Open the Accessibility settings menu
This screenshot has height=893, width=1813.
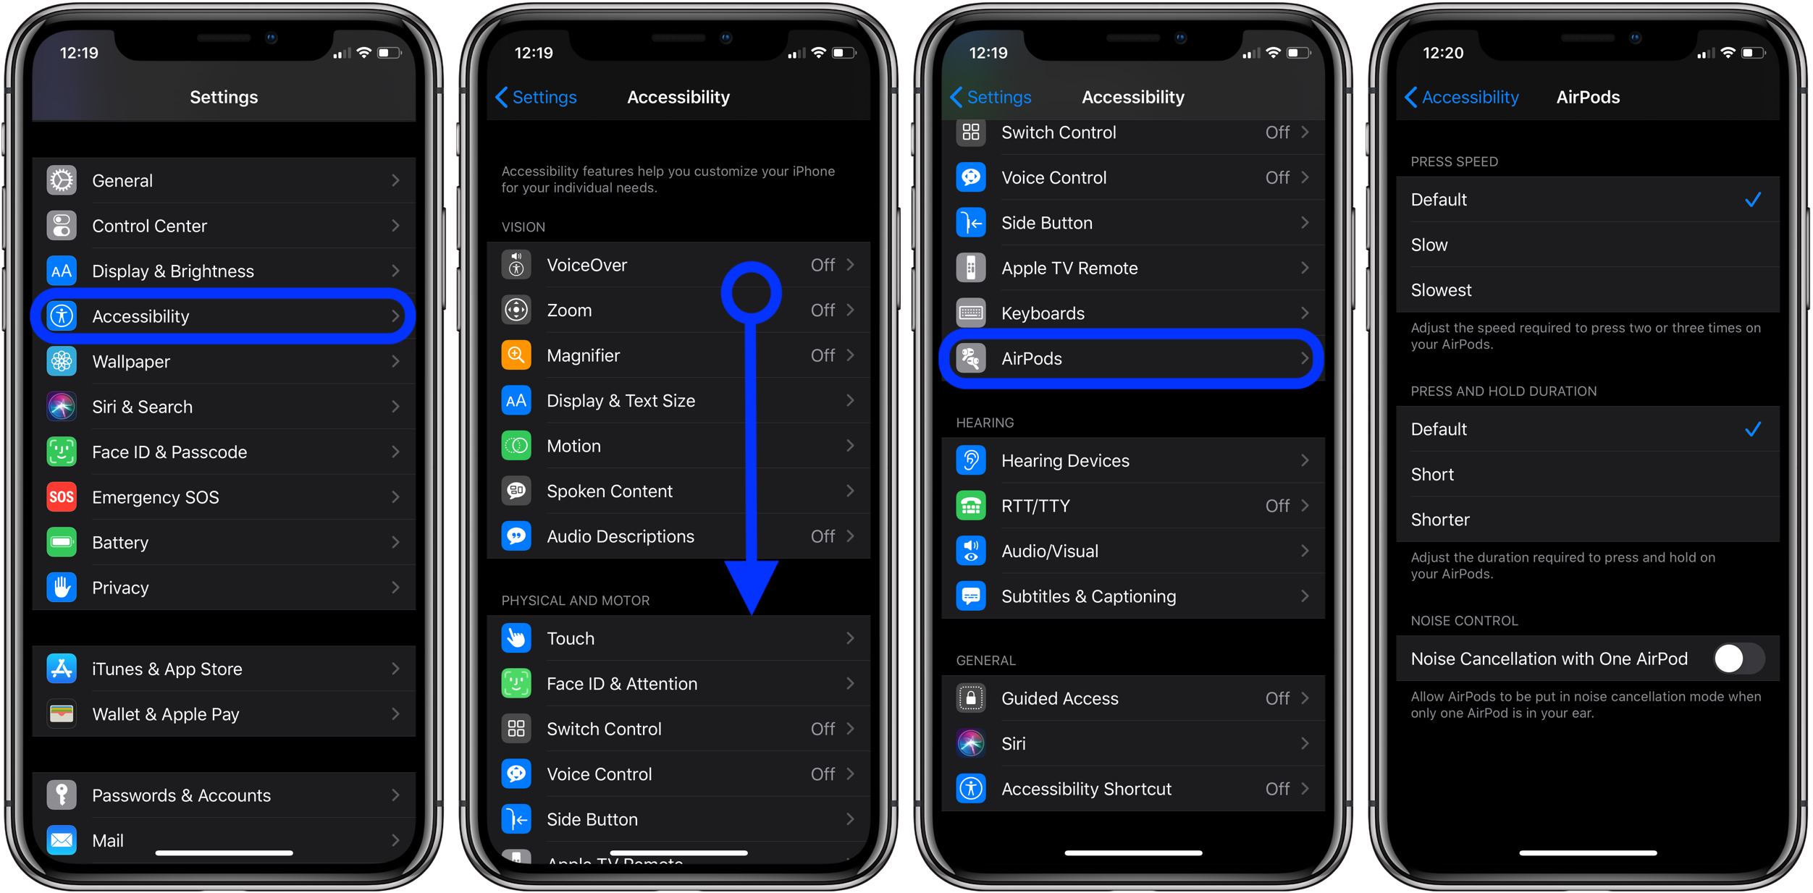pyautogui.click(x=223, y=316)
